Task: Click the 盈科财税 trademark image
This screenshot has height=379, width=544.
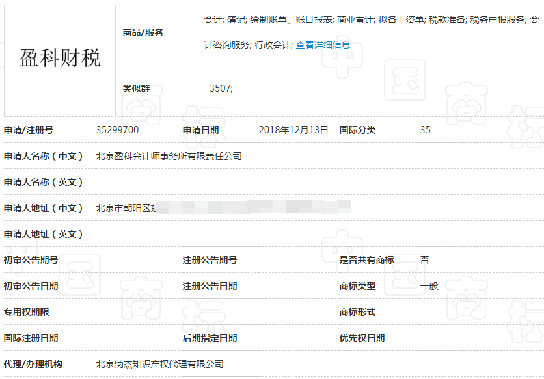Action: (59, 59)
